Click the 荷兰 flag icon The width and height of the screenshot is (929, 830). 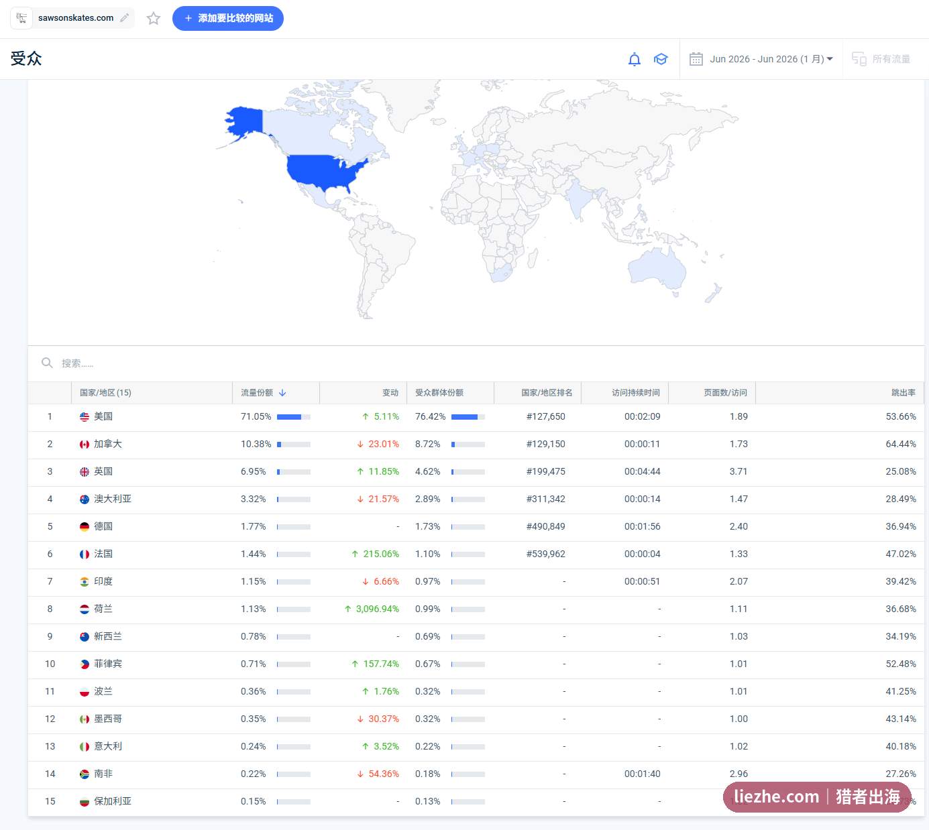pos(85,609)
